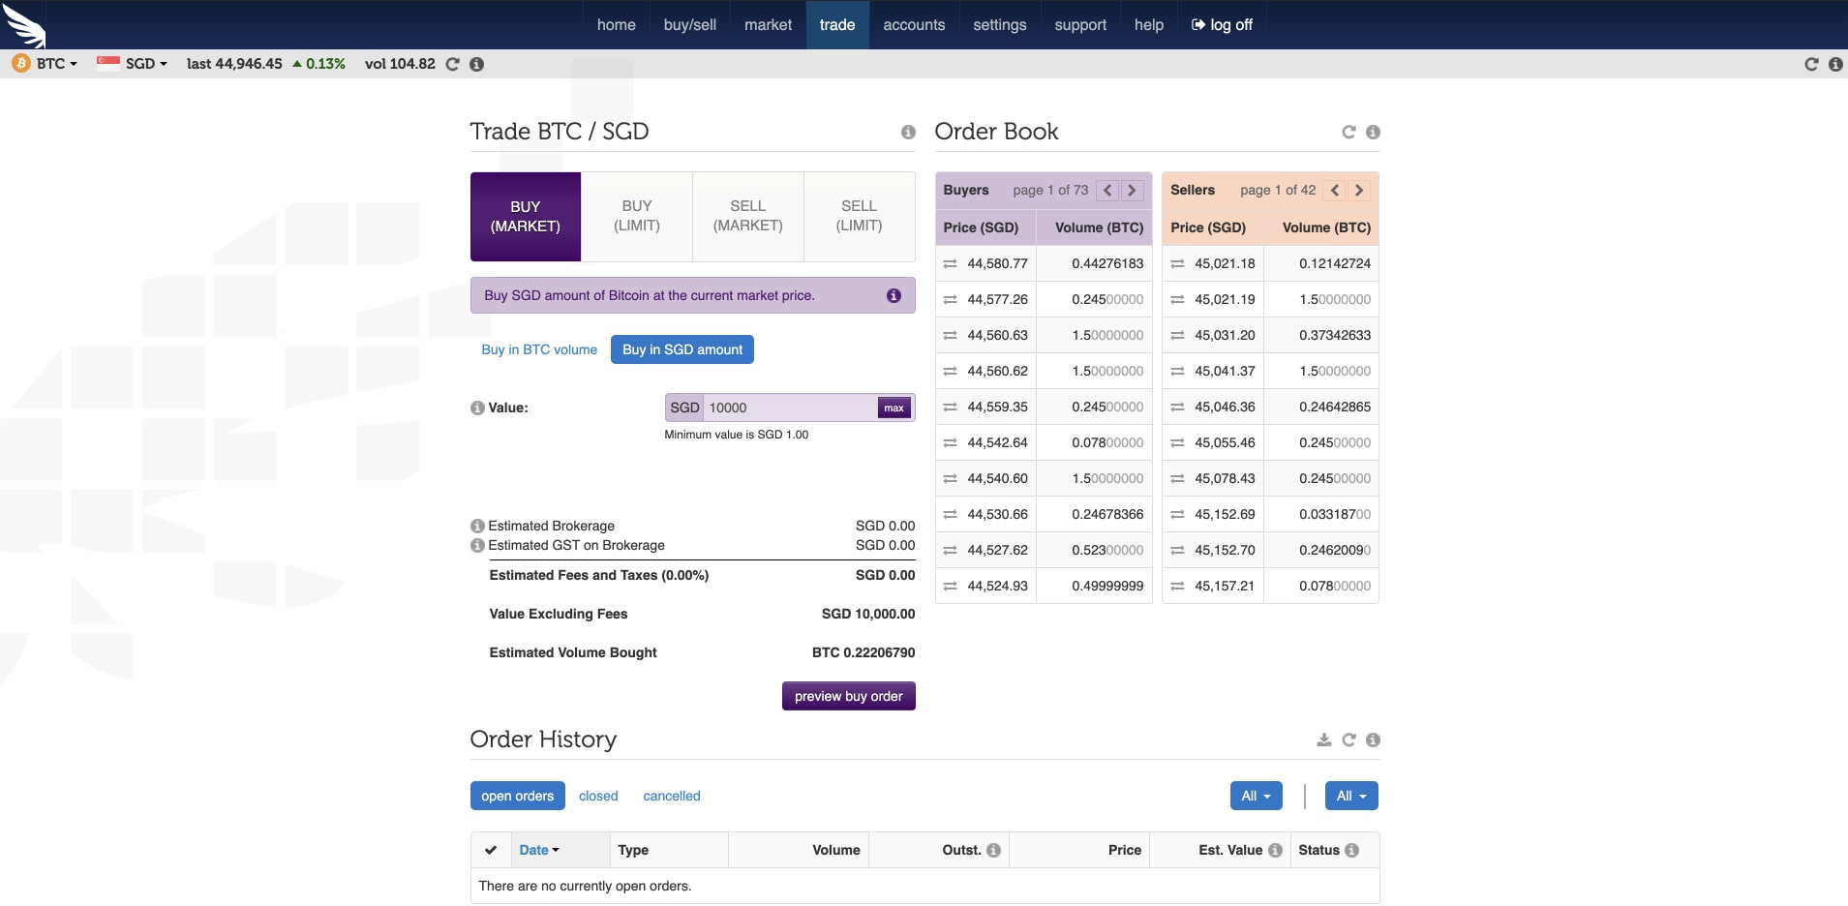Screen dimensions: 1848x906
Task: Open the home menu item
Action: [617, 25]
